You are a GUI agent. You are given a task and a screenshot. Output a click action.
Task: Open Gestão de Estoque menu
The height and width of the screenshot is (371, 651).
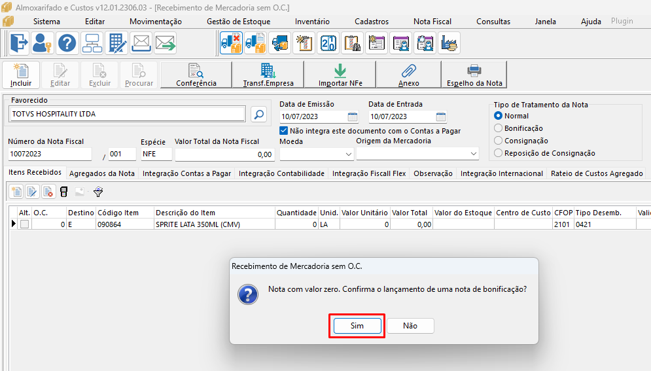tap(239, 22)
